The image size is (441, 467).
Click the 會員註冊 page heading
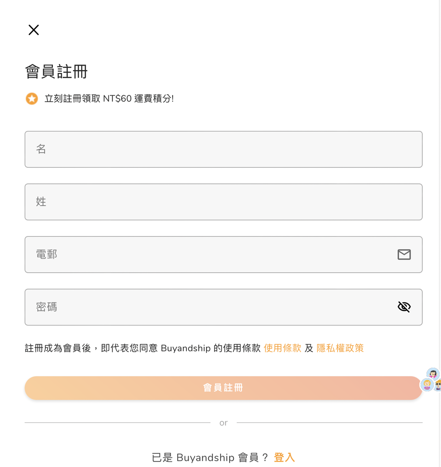(x=56, y=72)
